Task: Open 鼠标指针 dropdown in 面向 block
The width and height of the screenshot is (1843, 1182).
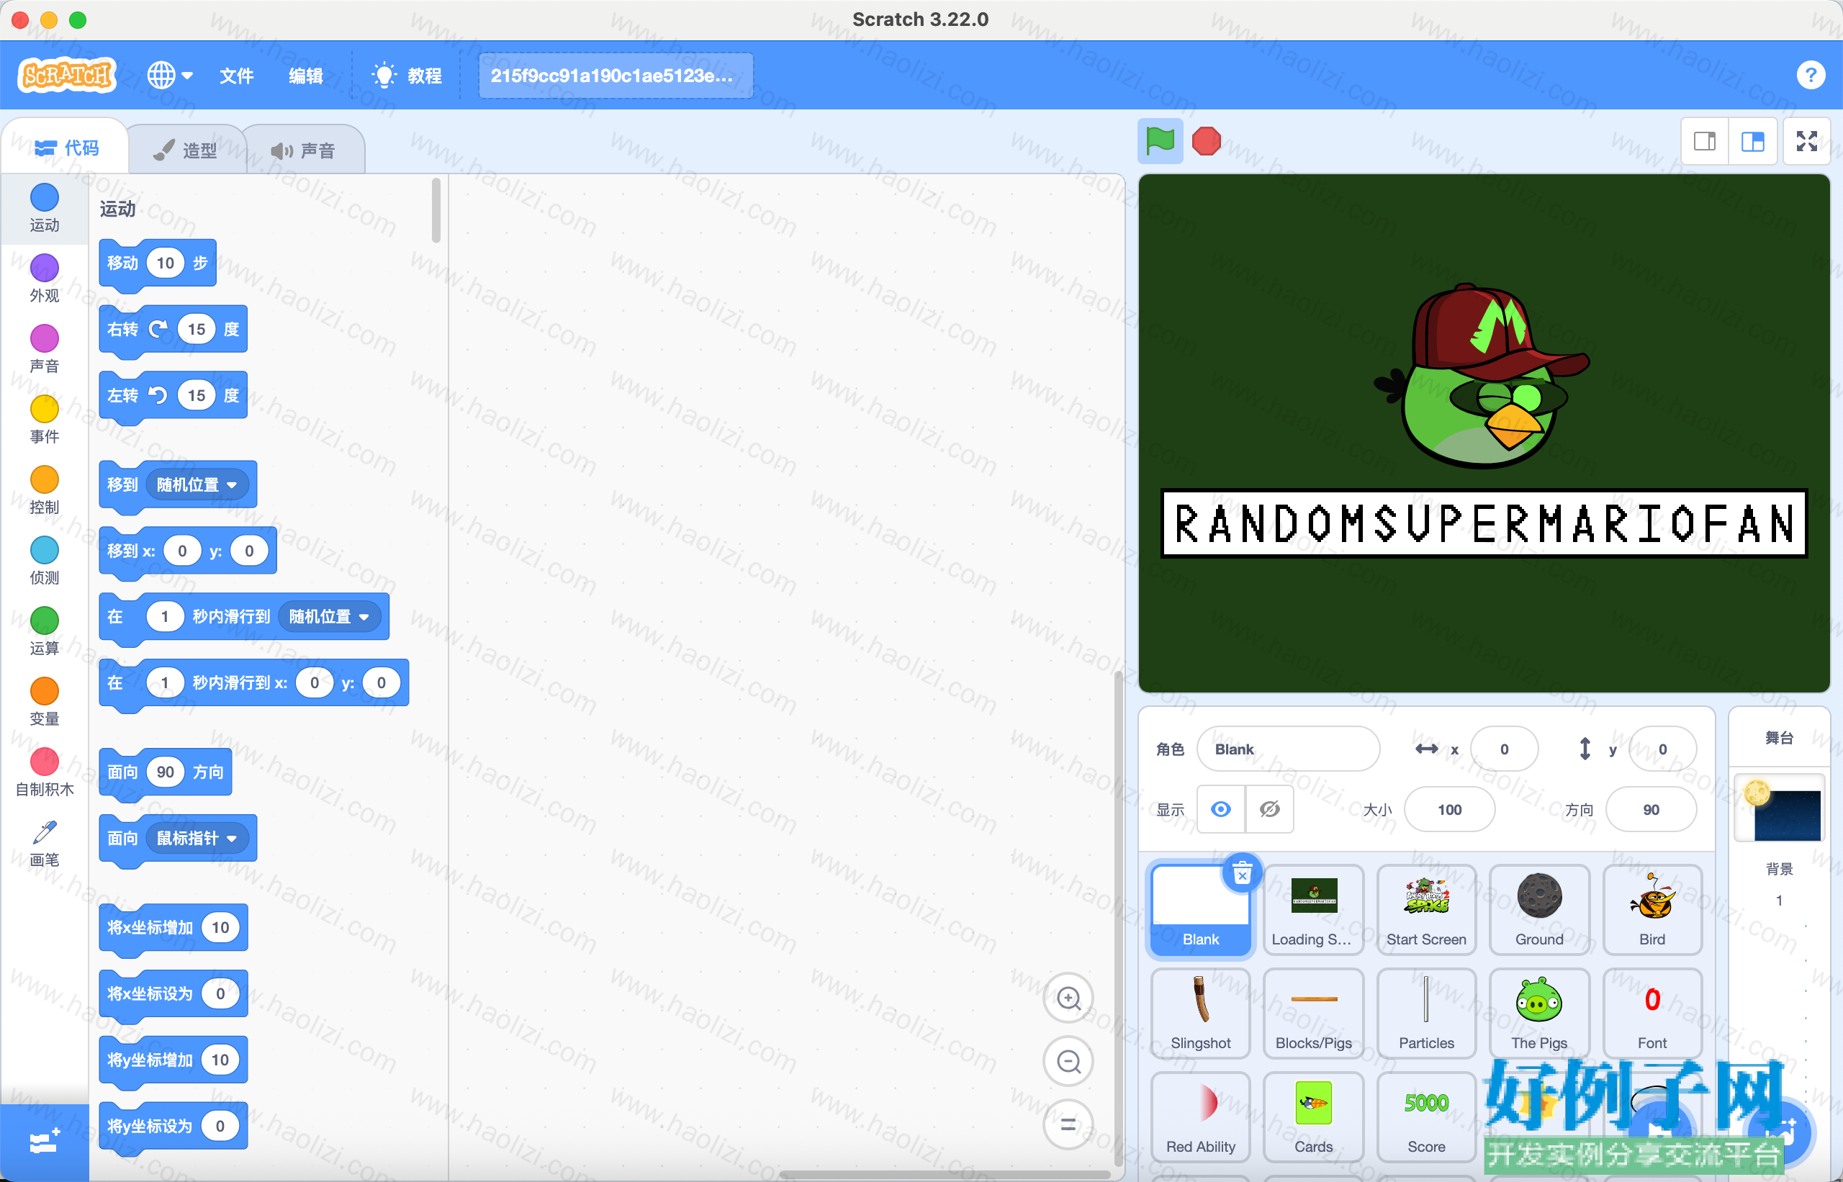Action: (x=197, y=838)
